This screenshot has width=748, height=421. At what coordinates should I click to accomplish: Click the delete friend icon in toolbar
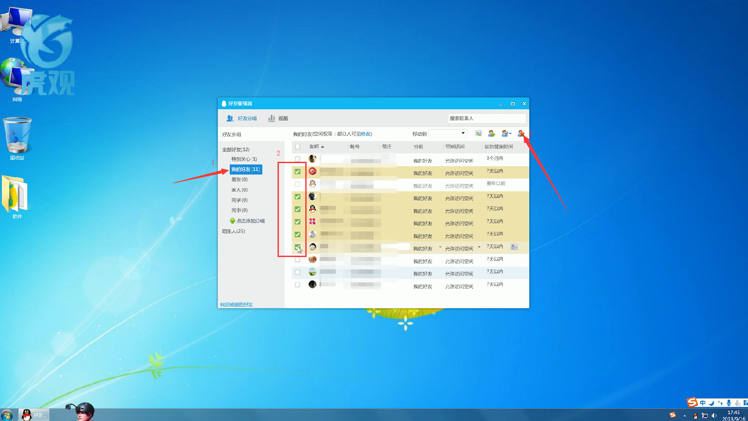(521, 134)
